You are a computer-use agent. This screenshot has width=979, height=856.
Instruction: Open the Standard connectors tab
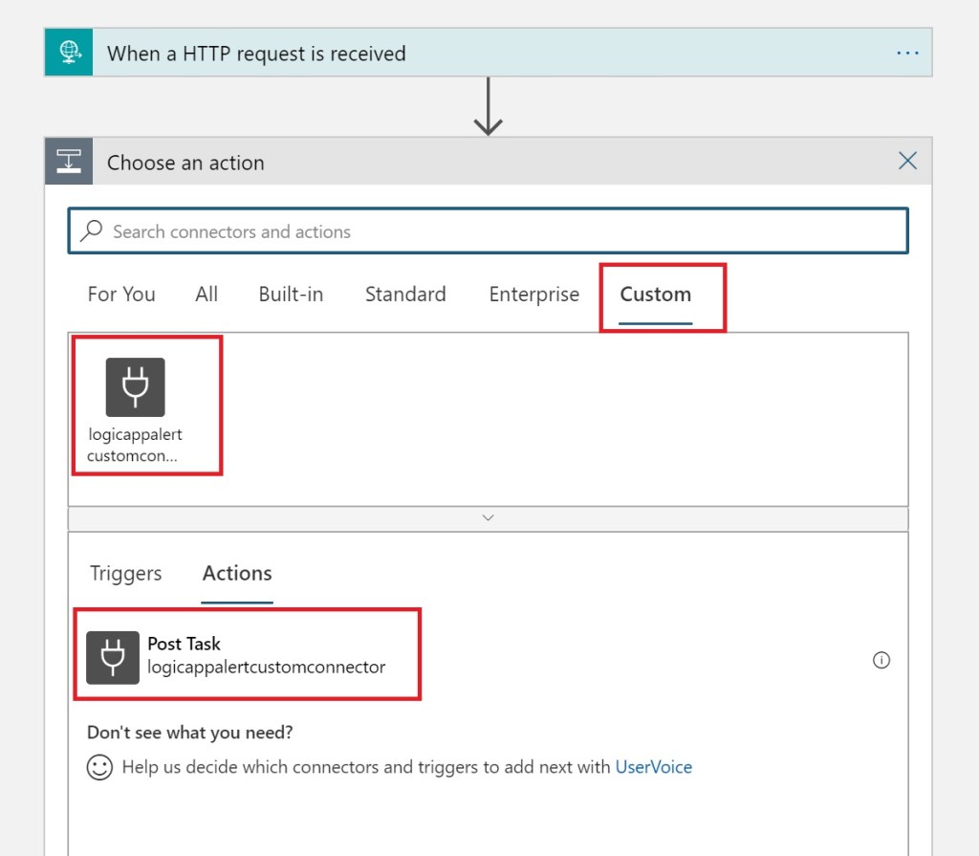[x=405, y=295]
